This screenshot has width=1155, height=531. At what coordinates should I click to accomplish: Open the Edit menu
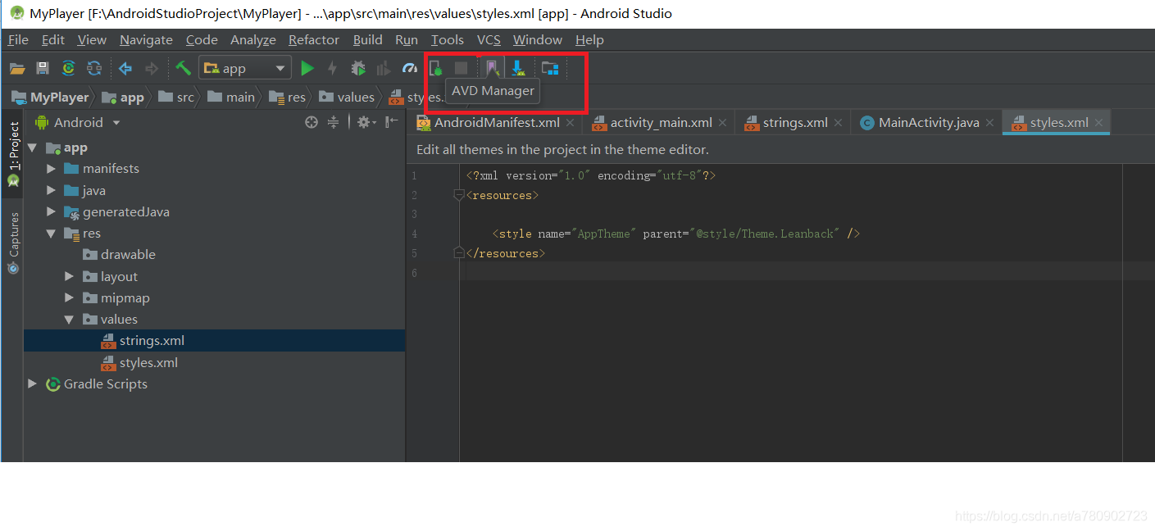click(x=53, y=39)
